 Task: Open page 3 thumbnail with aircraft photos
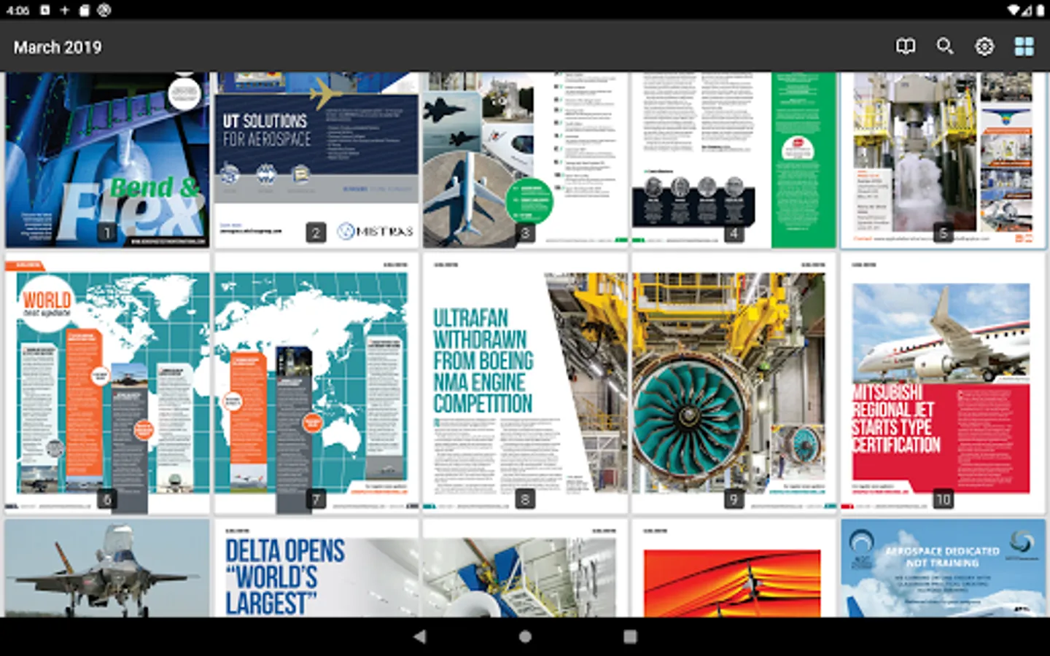tap(525, 160)
